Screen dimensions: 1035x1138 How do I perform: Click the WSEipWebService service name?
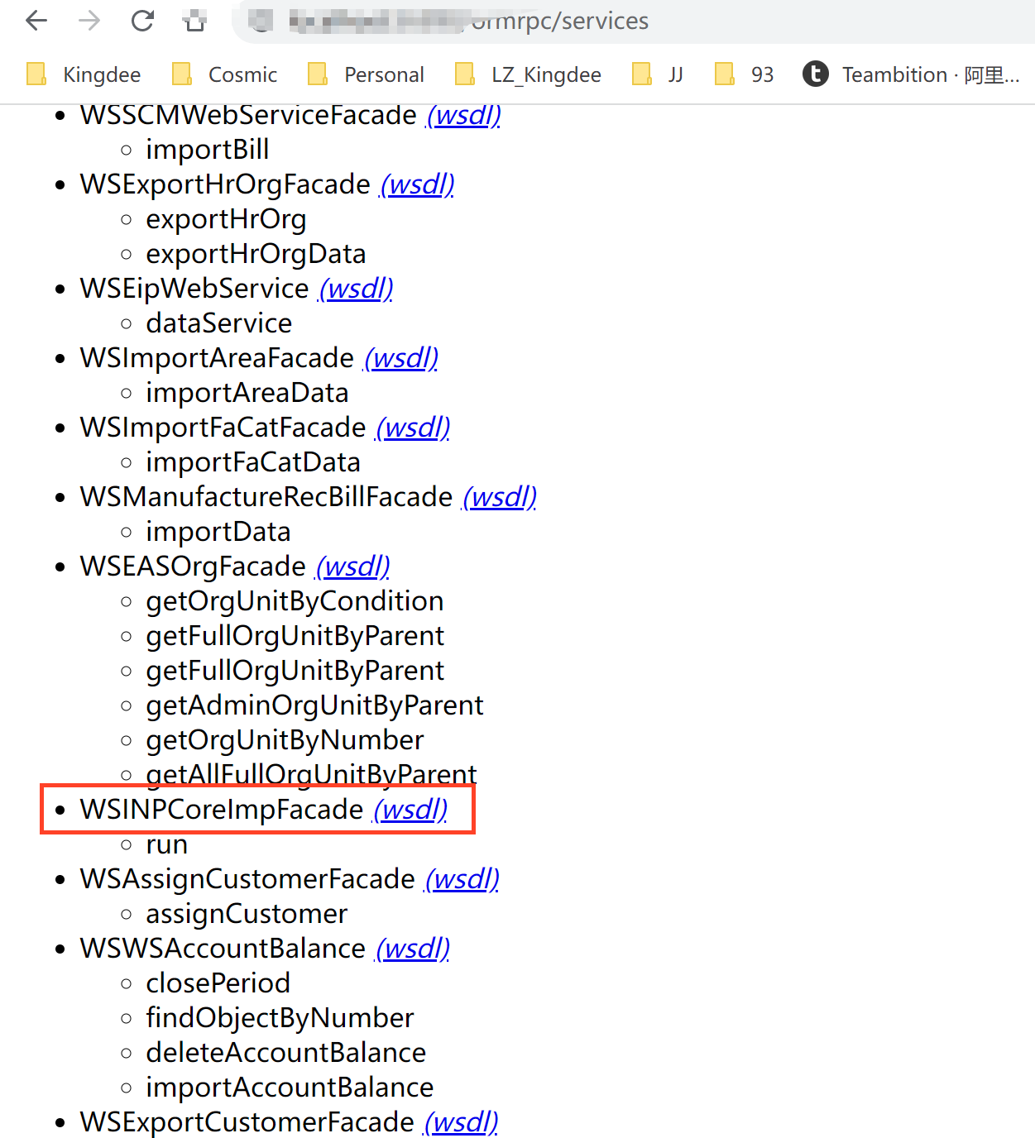coord(194,289)
